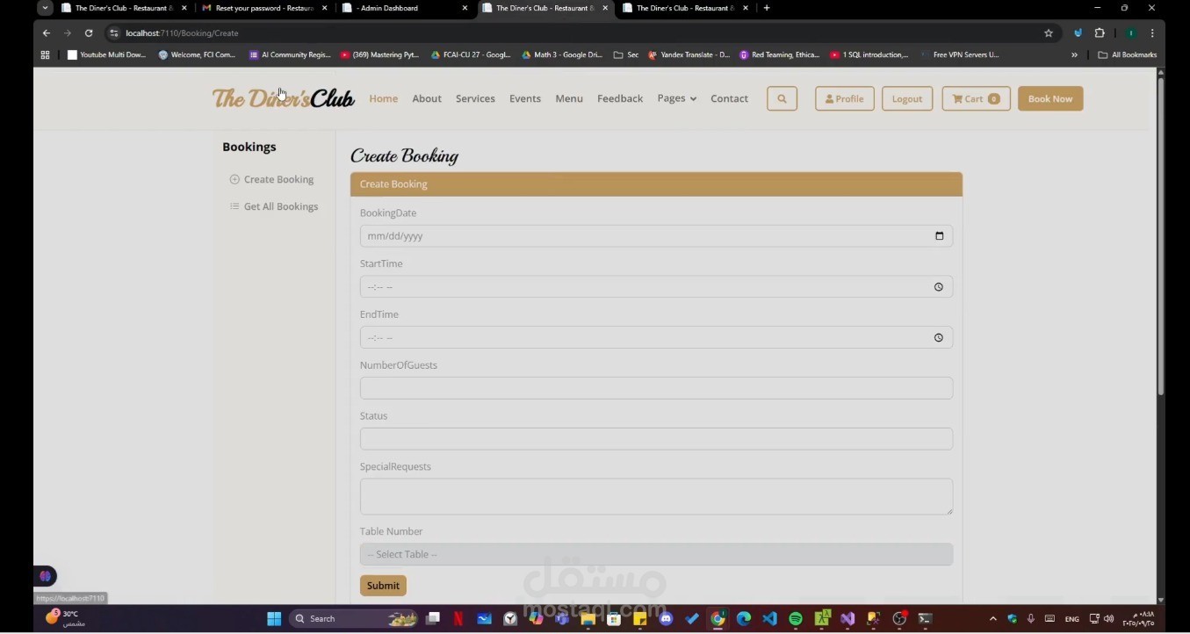Viewport: 1190px width, 634px height.
Task: Submit the booking form
Action: (383, 586)
